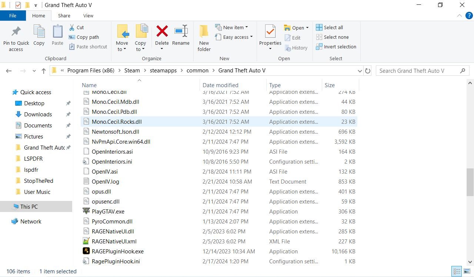
Task: Switch to large icons view button
Action: click(467, 271)
